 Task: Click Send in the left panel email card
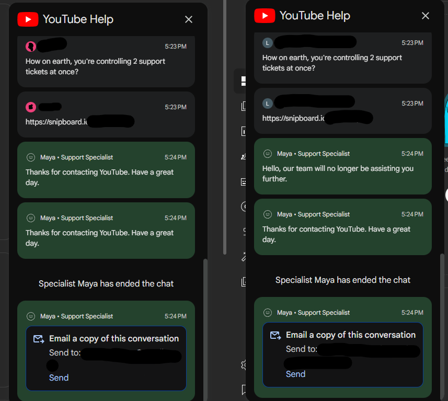click(x=59, y=377)
